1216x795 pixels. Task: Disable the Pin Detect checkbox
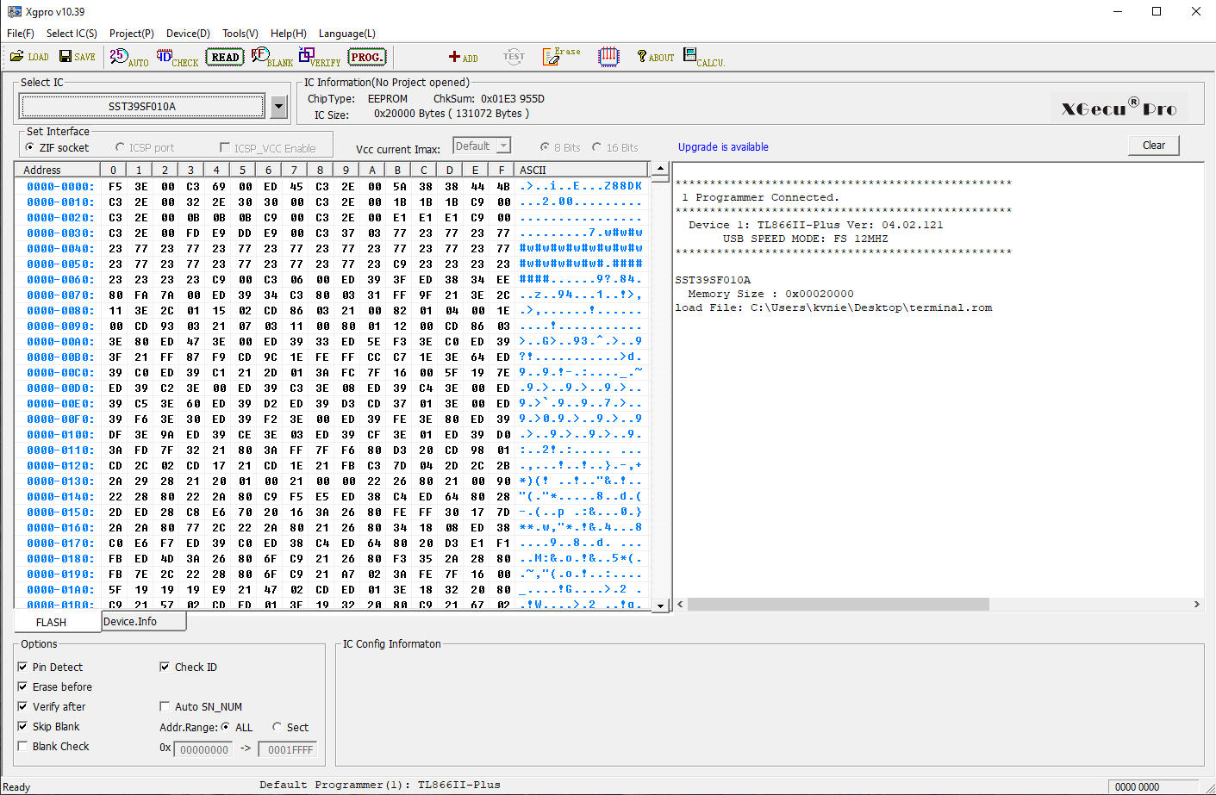(23, 667)
